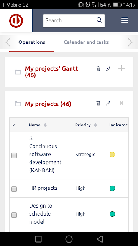The width and height of the screenshot is (138, 246).
Task: Tap the red Easy Project logo
Action: pyautogui.click(x=16, y=20)
